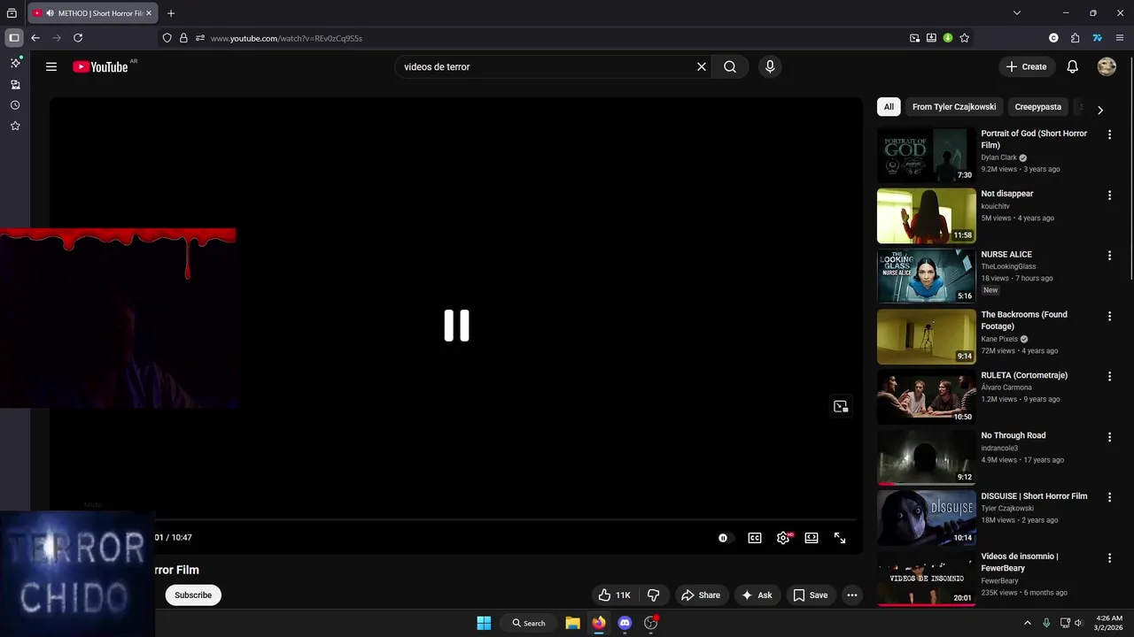Open Kane Pixels channel link

[x=999, y=339]
